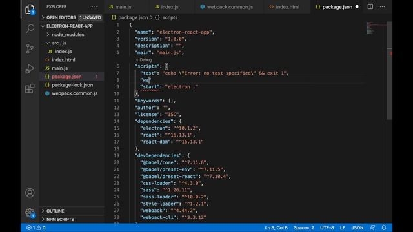Change indentation via Spaces: 2
The height and width of the screenshot is (232, 413).
pyautogui.click(x=304, y=227)
